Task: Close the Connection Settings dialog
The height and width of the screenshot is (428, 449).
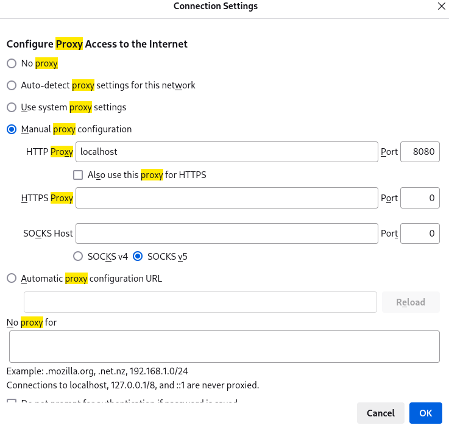Action: tap(441, 6)
